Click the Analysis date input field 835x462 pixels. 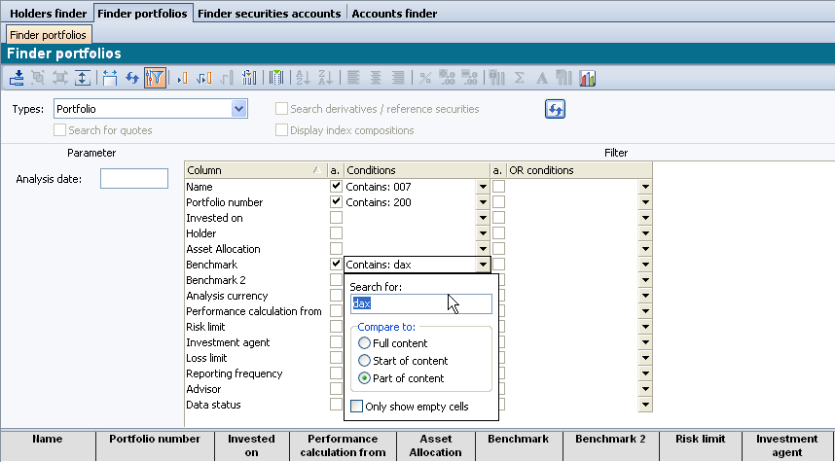pyautogui.click(x=134, y=179)
